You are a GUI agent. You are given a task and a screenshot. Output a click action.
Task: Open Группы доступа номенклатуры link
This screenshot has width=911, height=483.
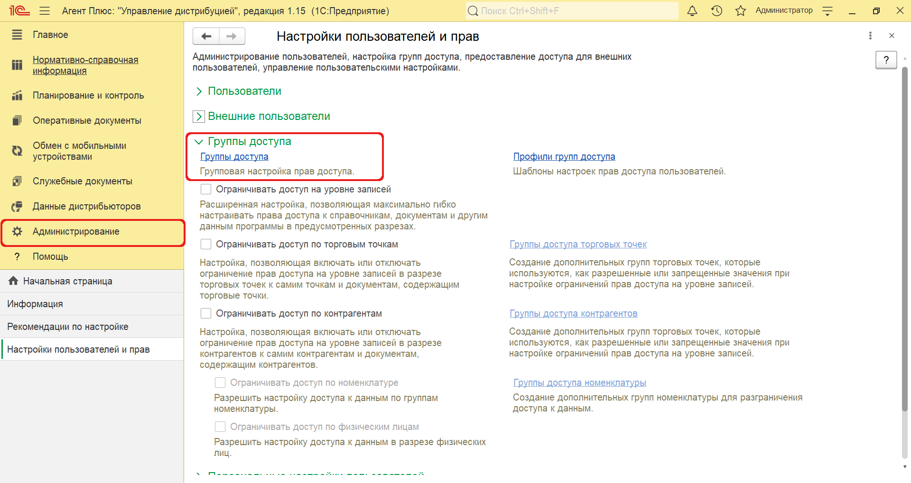click(579, 383)
